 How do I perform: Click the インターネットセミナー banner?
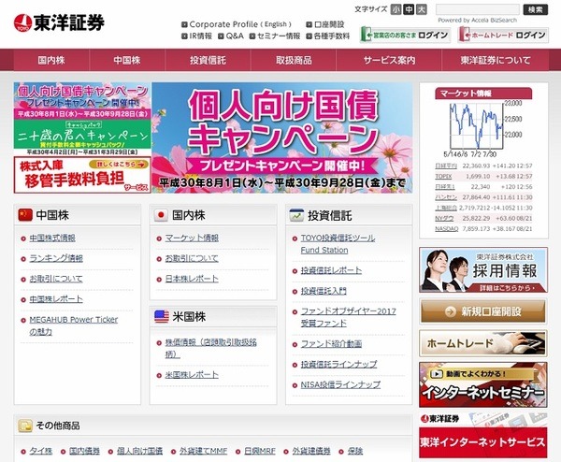pos(483,384)
